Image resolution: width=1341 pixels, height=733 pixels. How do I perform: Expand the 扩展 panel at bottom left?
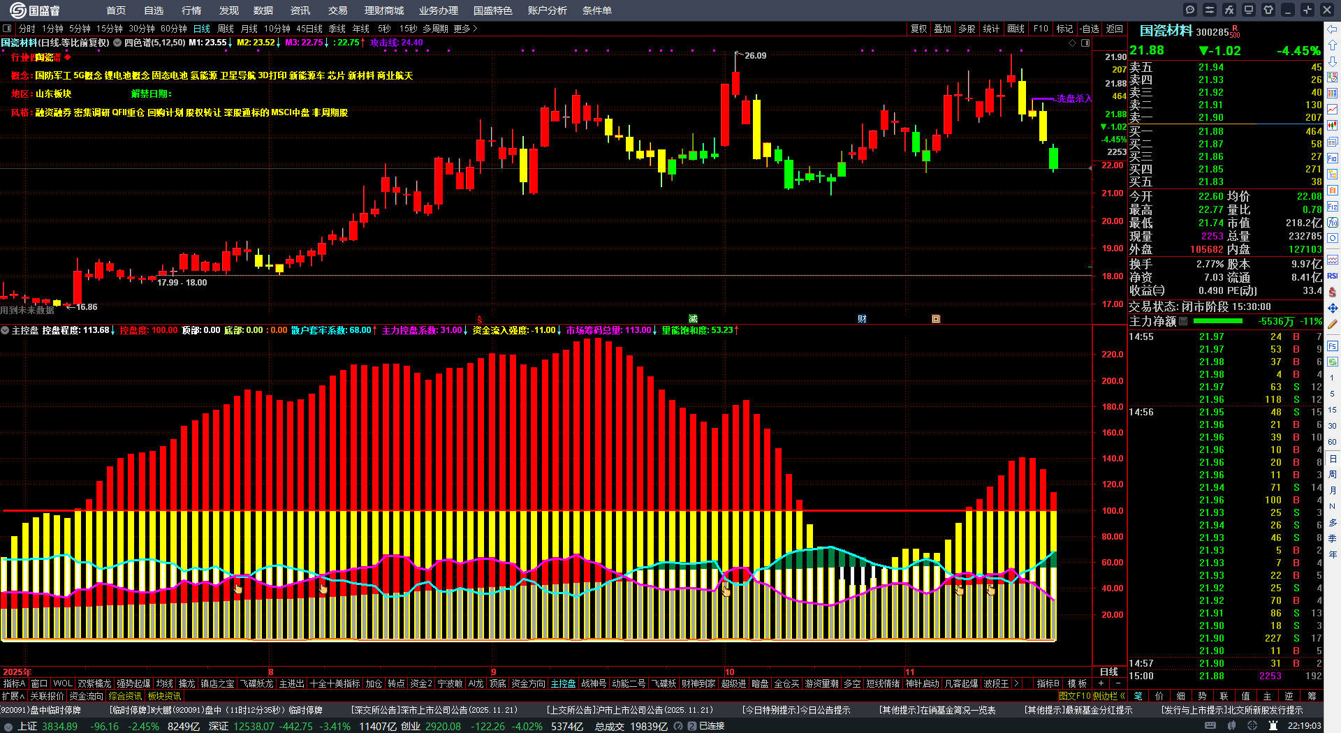tap(13, 696)
